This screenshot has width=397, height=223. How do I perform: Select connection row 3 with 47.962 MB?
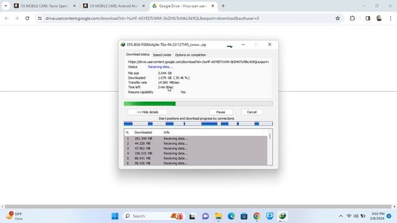195,149
